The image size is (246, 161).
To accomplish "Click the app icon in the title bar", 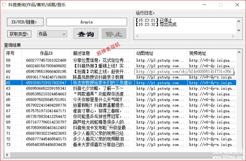I will pos(4,5).
